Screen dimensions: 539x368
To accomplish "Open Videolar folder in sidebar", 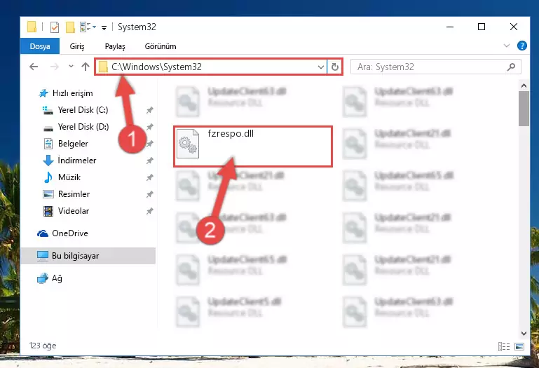I will (x=73, y=211).
